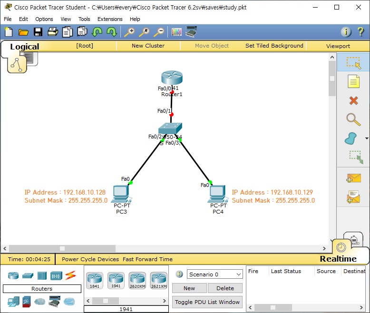
Task: Click the Network Information icon
Action: [x=346, y=31]
